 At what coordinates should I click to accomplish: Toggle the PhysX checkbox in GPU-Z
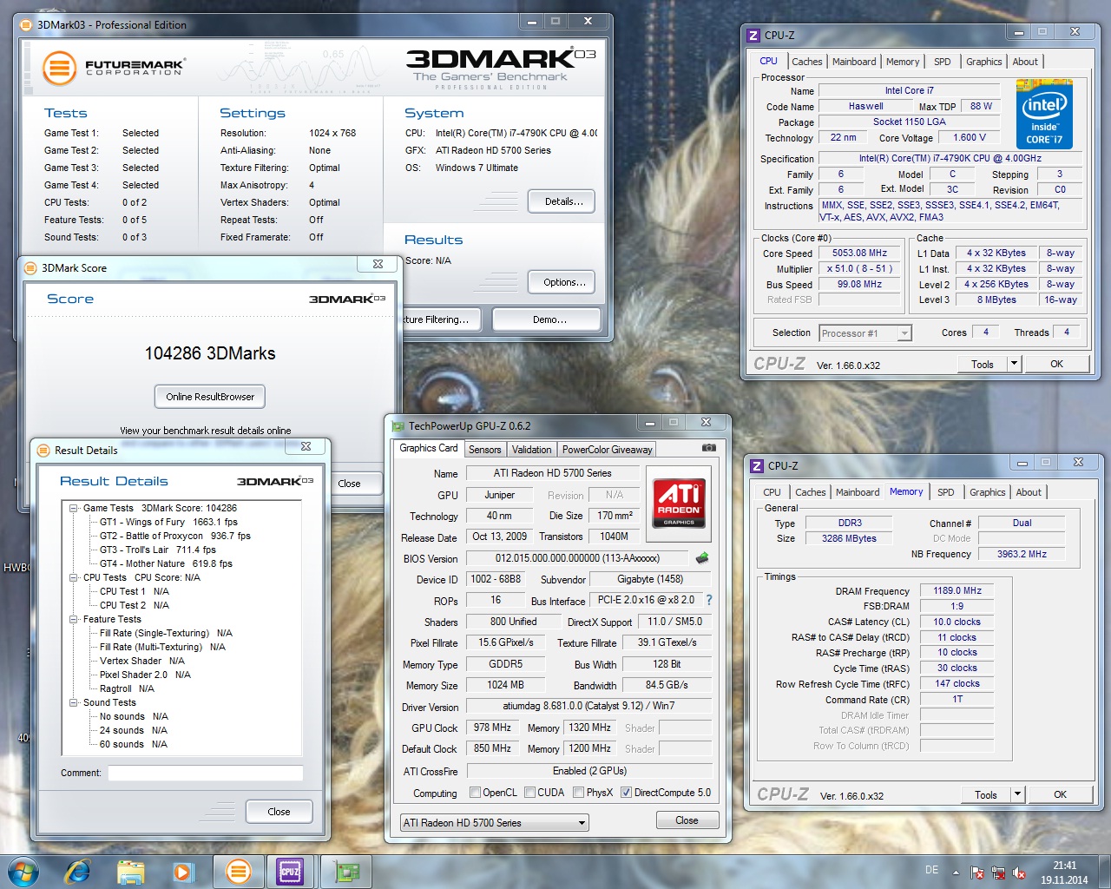pos(578,793)
